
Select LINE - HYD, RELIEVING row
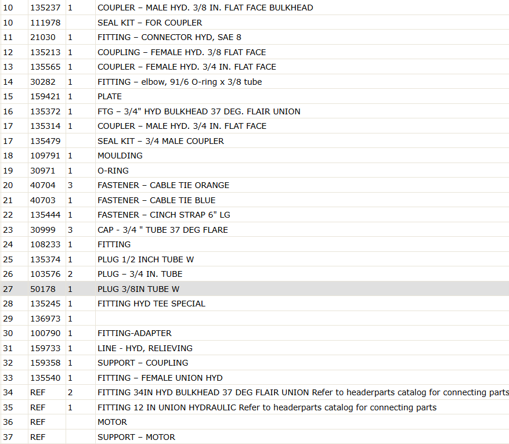[x=254, y=348]
